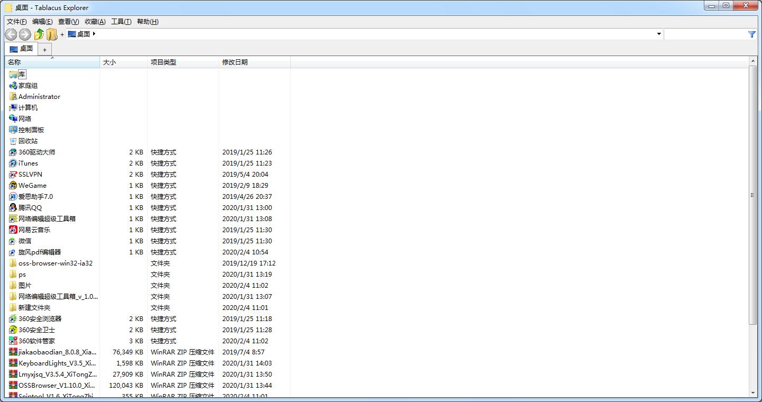
Task: Select the 库 library icon
Action: 13,75
